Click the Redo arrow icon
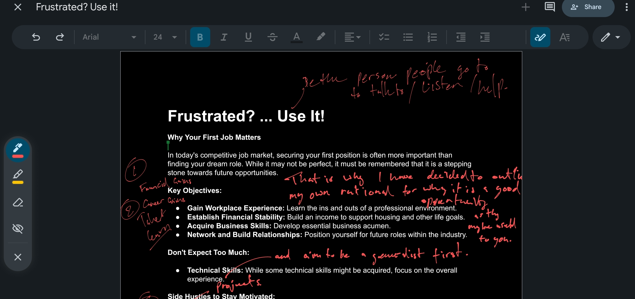This screenshot has width=635, height=299. pos(60,37)
